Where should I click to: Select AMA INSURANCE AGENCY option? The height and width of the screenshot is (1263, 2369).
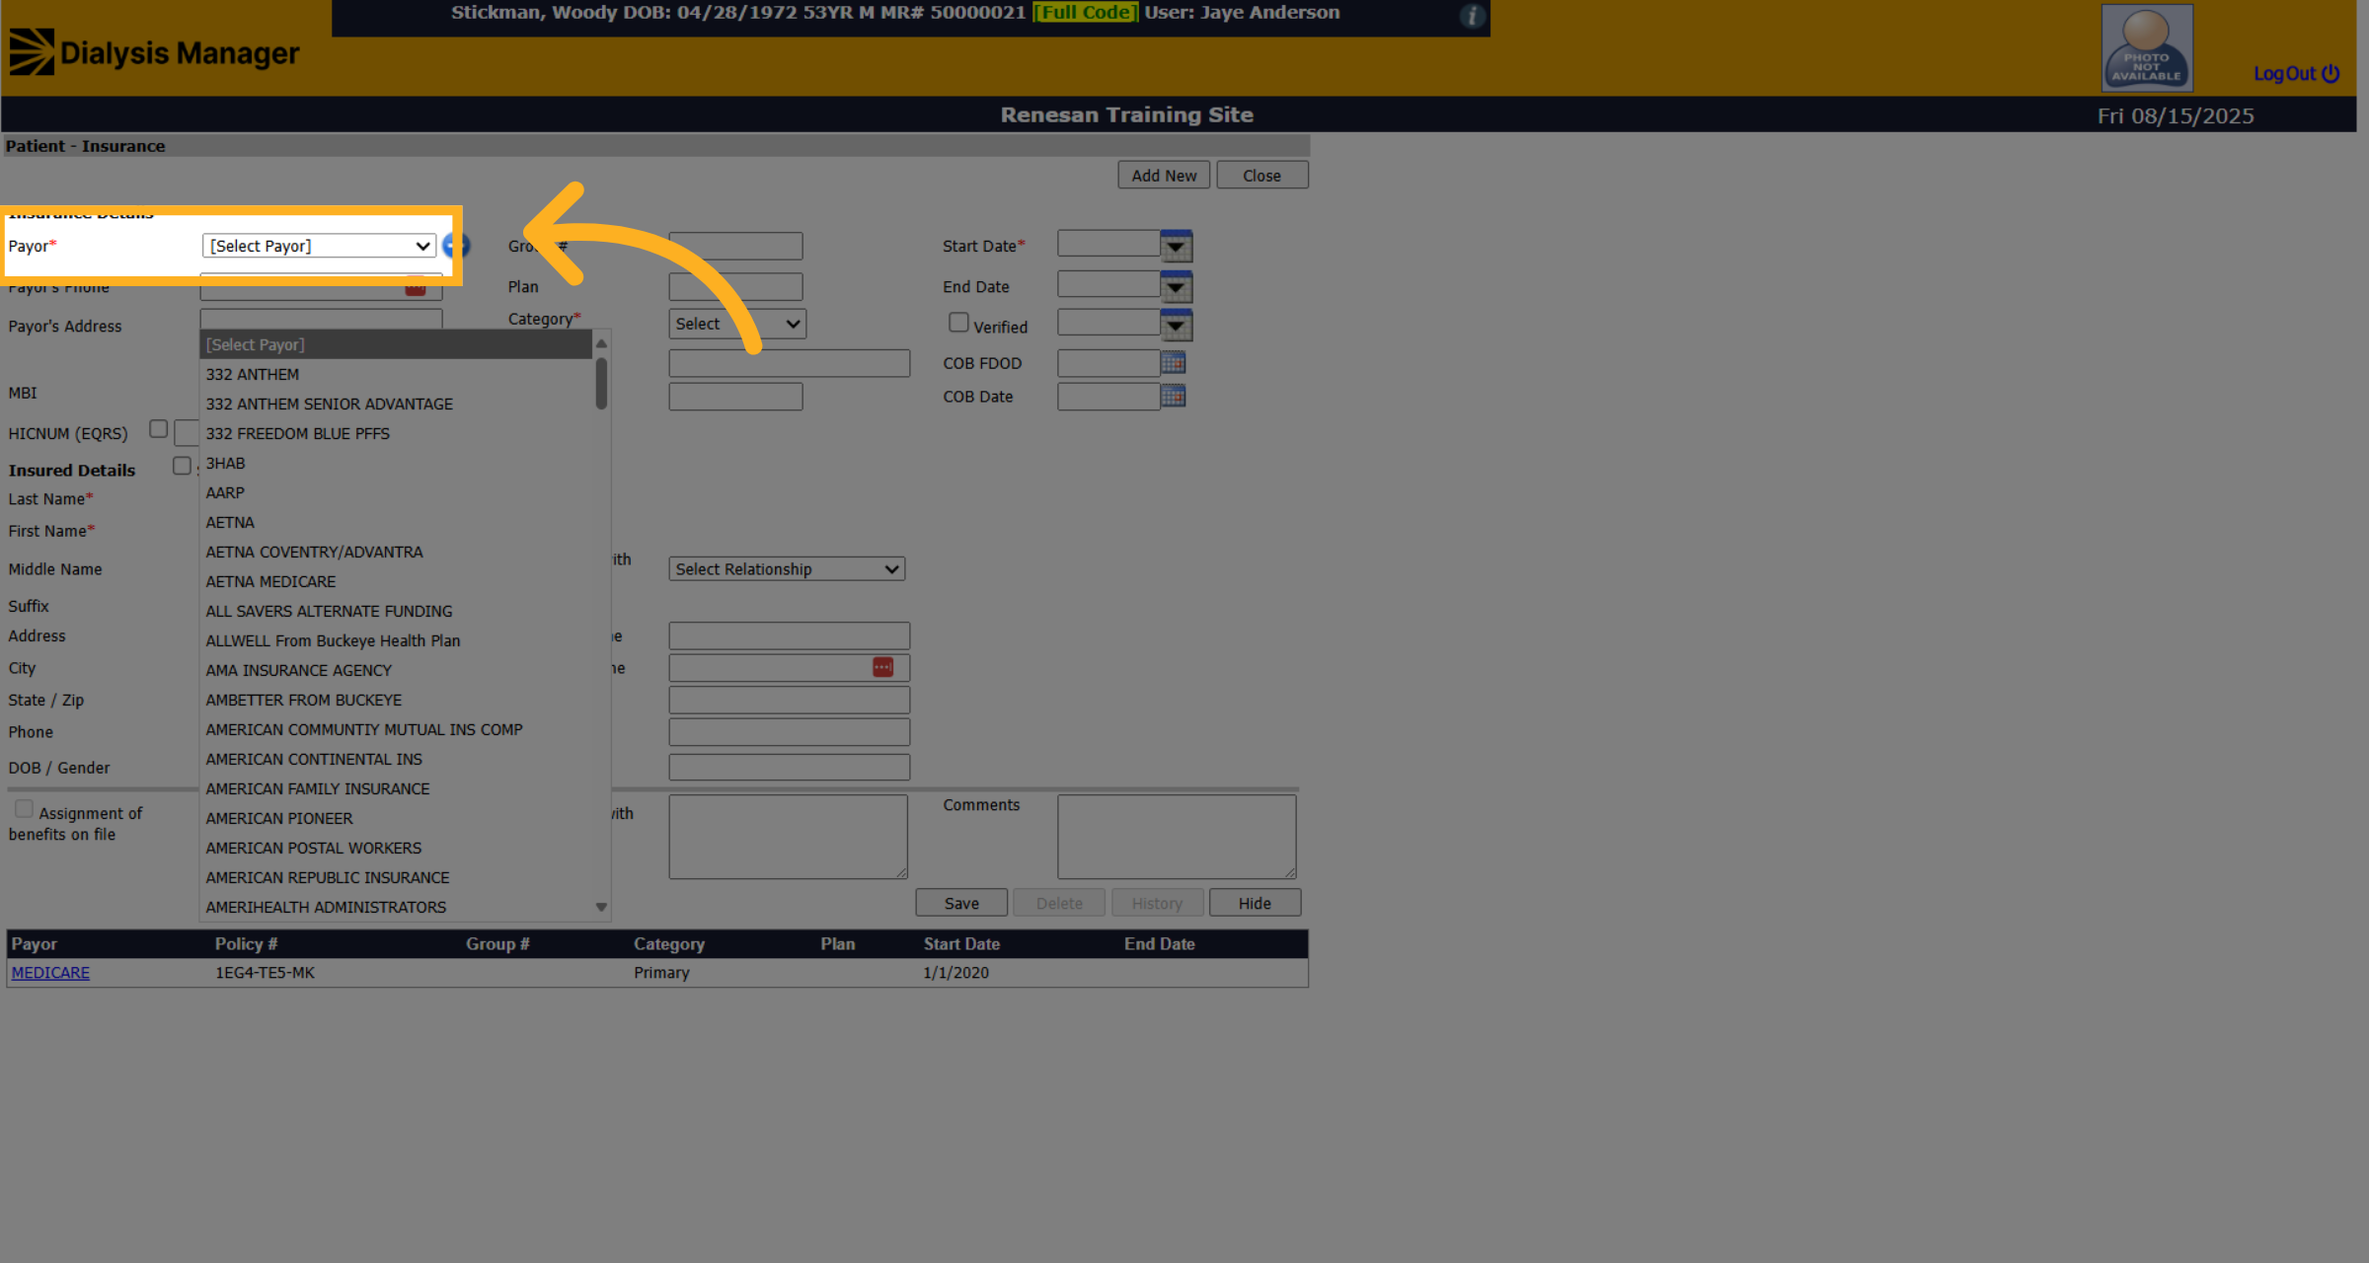point(396,670)
